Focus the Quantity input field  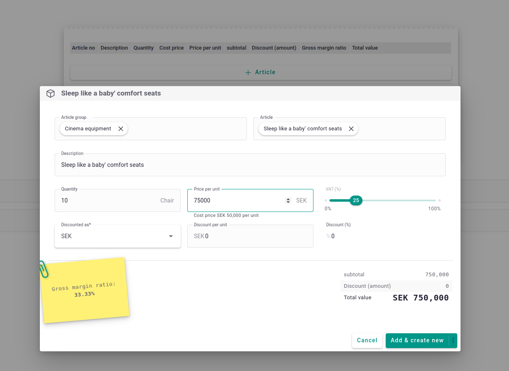click(107, 200)
